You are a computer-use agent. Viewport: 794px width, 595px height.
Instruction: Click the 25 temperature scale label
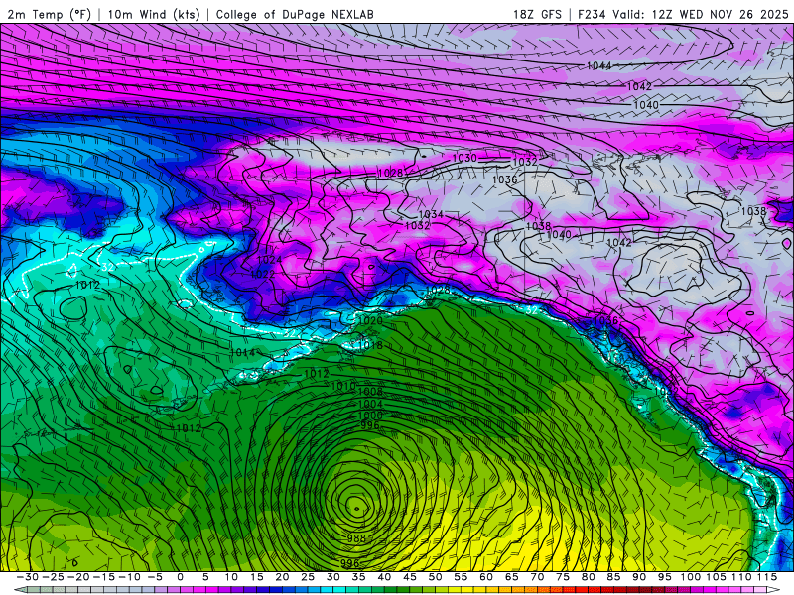pos(308,577)
